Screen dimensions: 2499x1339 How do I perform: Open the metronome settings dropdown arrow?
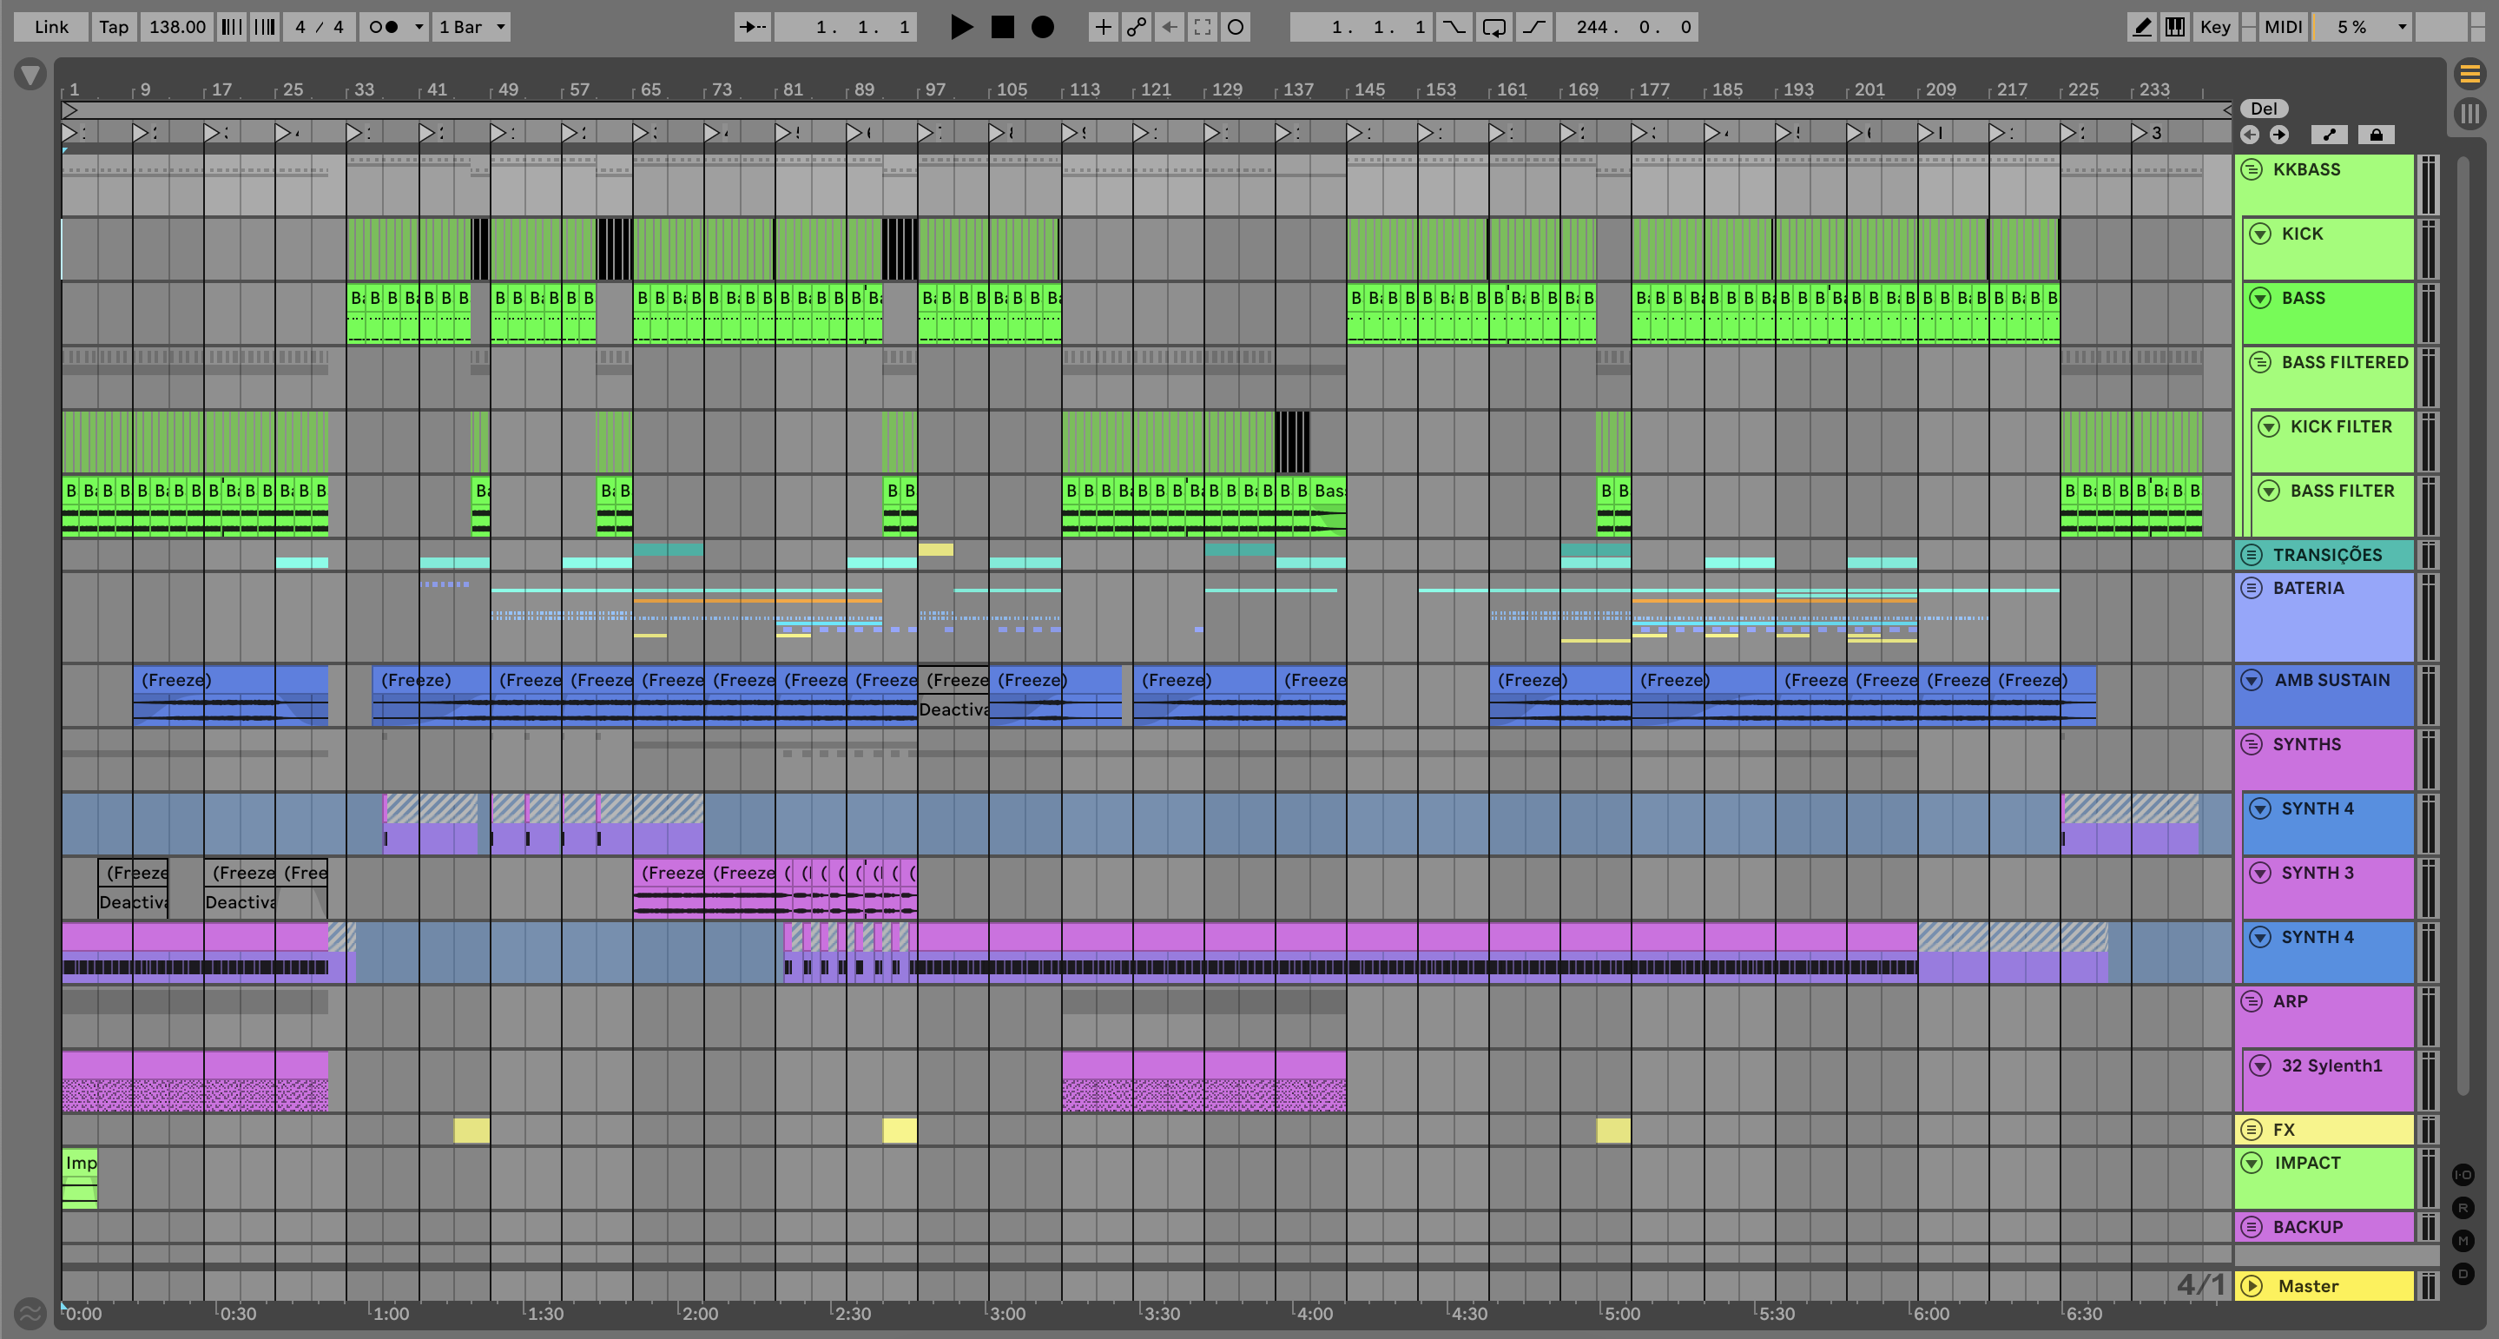click(419, 27)
